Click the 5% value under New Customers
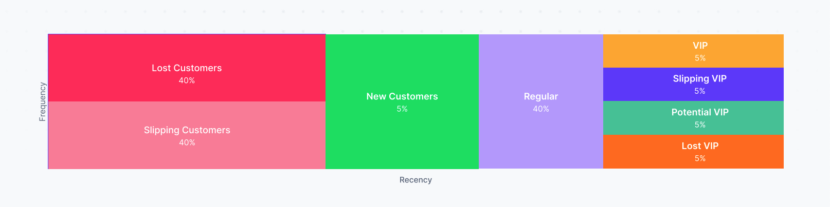The image size is (830, 207). (402, 109)
